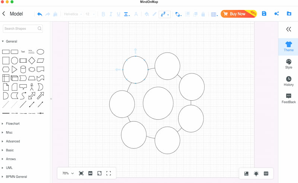Select the trapezoid shape
The width and height of the screenshot is (298, 183).
tap(32, 78)
